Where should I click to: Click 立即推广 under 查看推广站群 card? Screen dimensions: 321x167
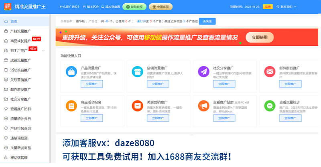(x=224, y=118)
